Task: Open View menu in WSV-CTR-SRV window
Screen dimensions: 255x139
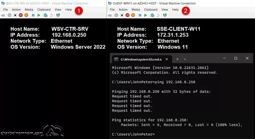Action: point(58,10)
